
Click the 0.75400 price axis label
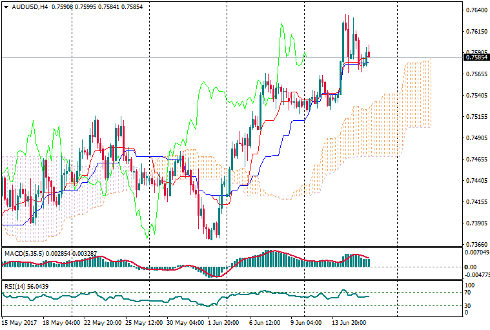pyautogui.click(x=476, y=96)
